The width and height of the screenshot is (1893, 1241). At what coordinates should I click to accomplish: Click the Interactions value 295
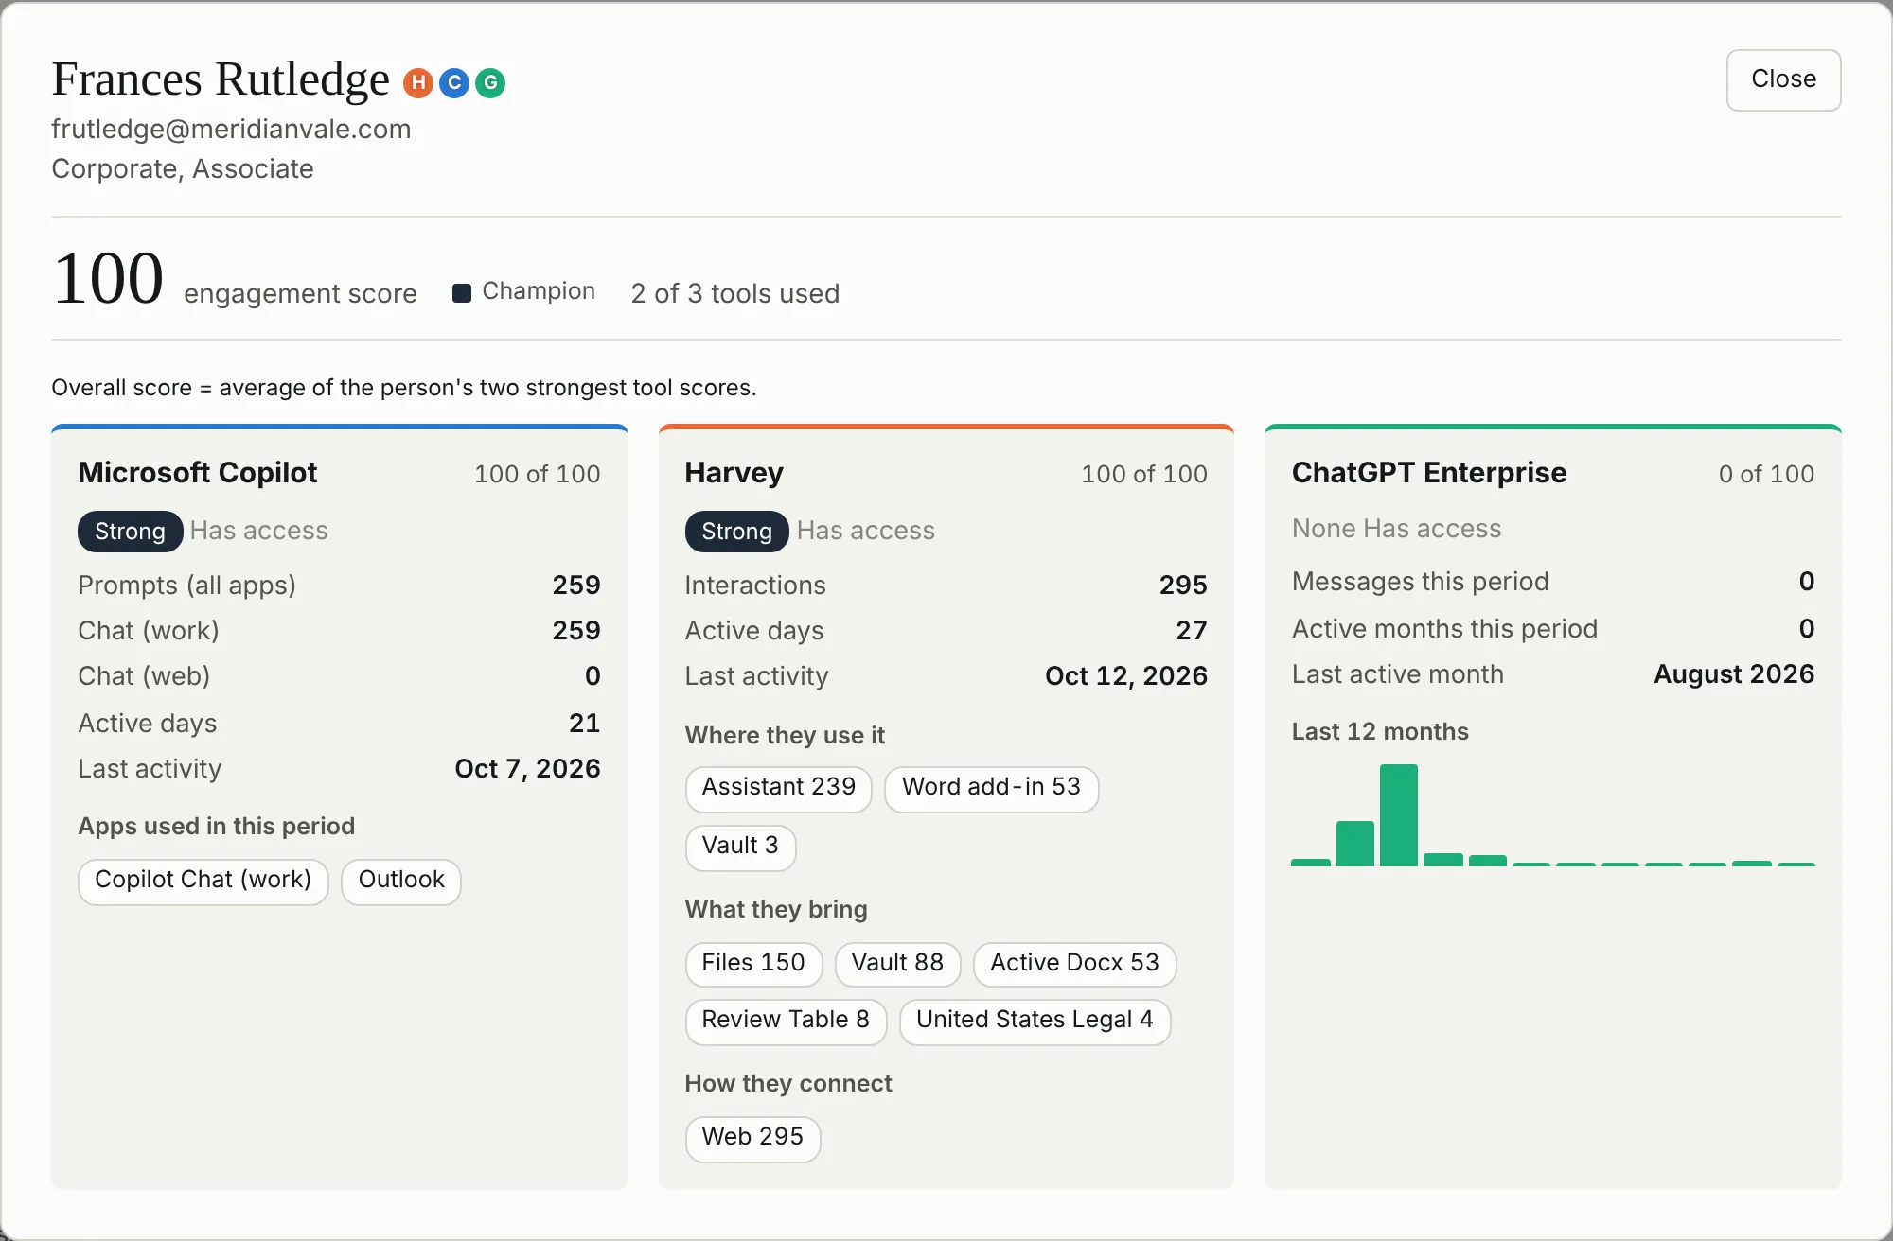[x=1183, y=585]
